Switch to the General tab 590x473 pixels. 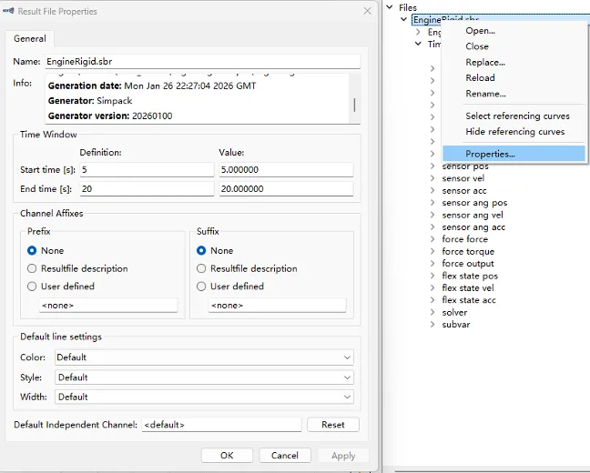coord(30,39)
